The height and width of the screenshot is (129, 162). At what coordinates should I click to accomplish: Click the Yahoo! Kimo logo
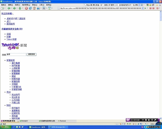(x=11, y=46)
